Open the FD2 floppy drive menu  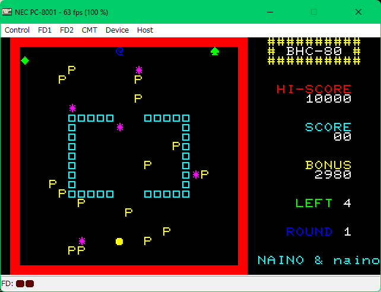tap(66, 30)
